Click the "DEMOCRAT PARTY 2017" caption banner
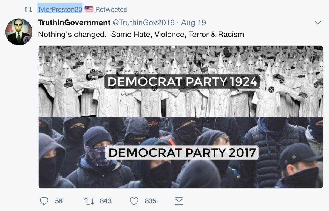329x211 pixels. pos(182,153)
